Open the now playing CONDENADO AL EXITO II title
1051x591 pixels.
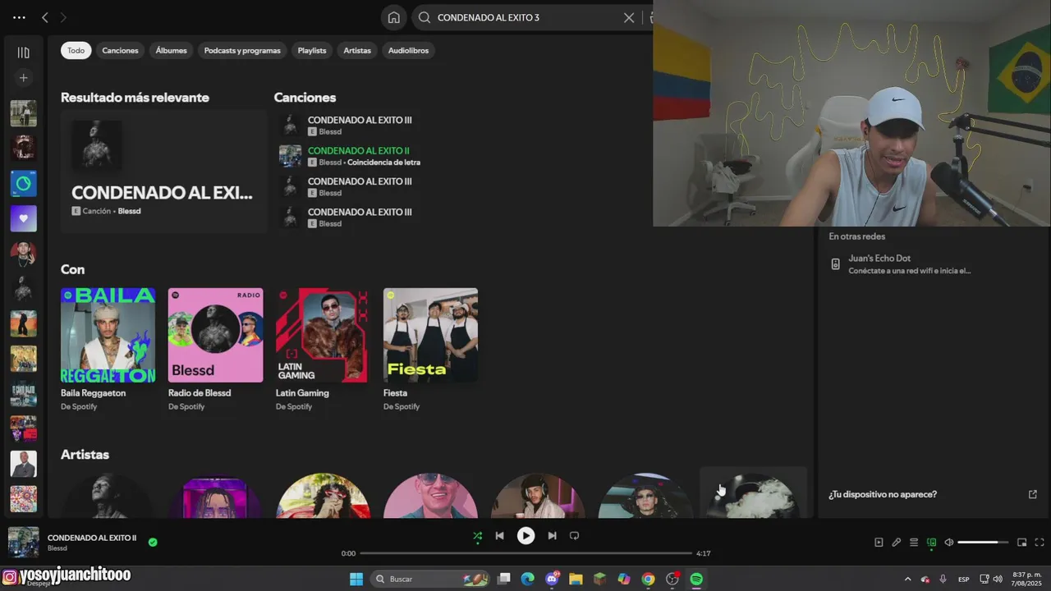click(92, 538)
